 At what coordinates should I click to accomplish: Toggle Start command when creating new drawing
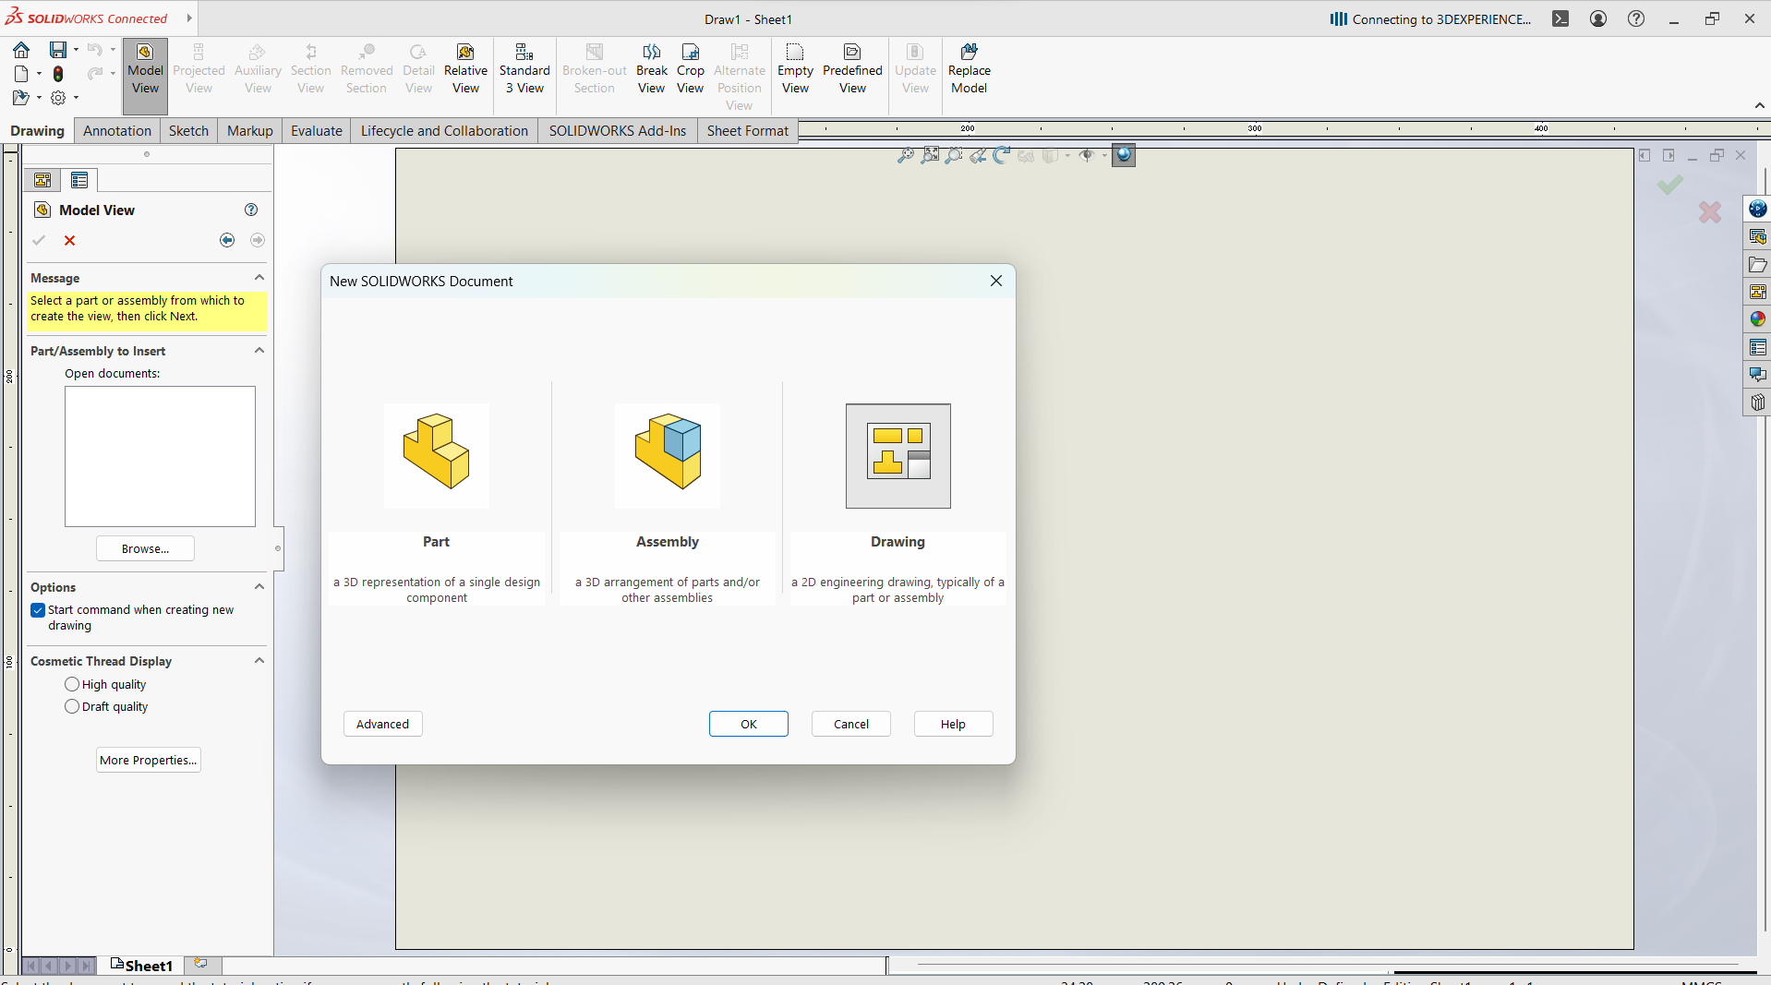[38, 610]
